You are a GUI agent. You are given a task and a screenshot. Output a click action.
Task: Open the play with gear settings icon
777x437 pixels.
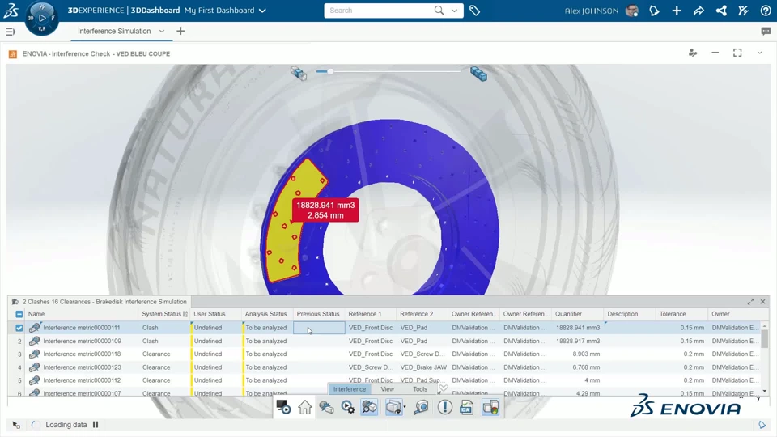[x=347, y=407]
